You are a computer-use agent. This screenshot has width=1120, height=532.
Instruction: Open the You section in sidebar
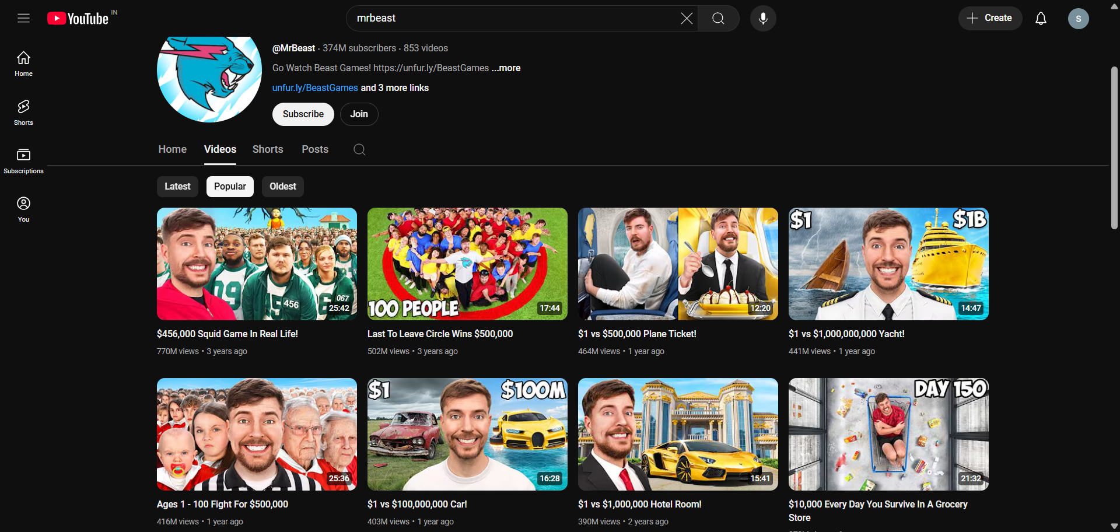[x=23, y=209]
